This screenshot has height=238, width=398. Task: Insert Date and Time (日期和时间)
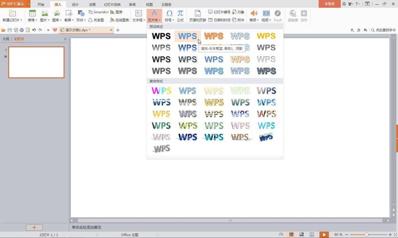[x=219, y=20]
